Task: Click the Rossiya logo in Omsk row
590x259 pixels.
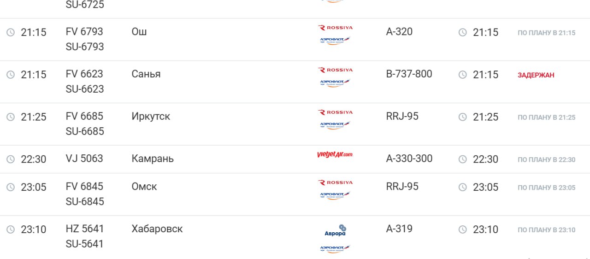Action: [x=335, y=182]
